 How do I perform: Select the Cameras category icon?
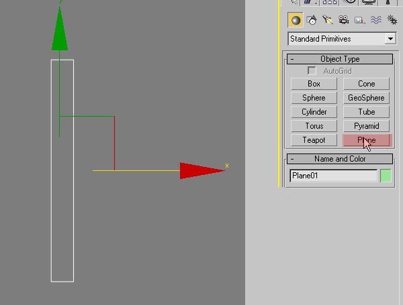(x=343, y=20)
